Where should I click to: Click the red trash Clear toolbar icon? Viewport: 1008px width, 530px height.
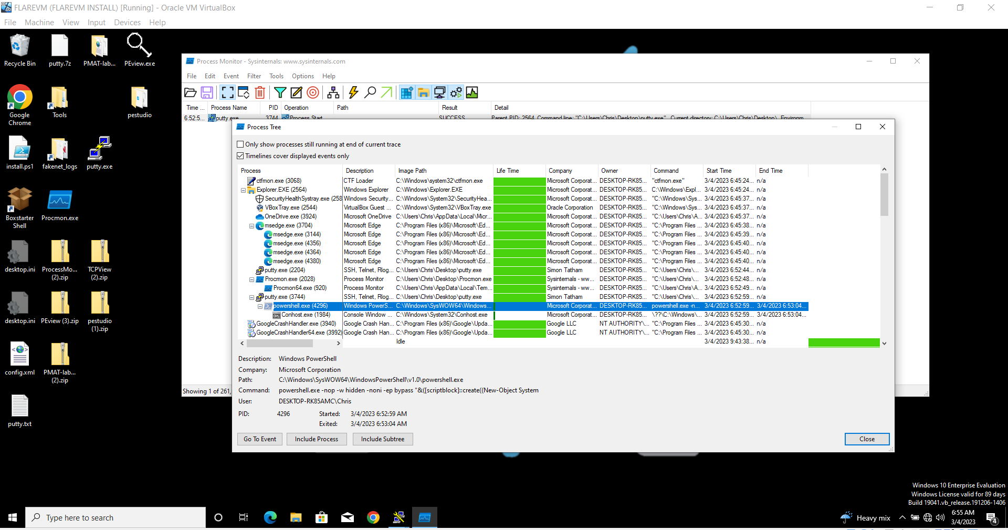pyautogui.click(x=260, y=93)
